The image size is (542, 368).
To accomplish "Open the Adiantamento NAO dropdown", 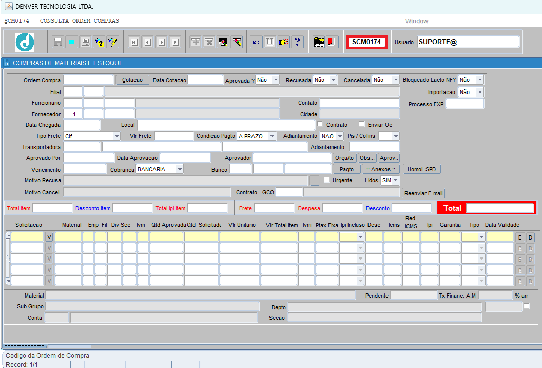I will (x=340, y=136).
